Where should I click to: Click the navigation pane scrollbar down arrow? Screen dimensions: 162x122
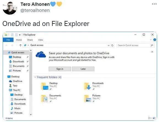(x=31, y=115)
